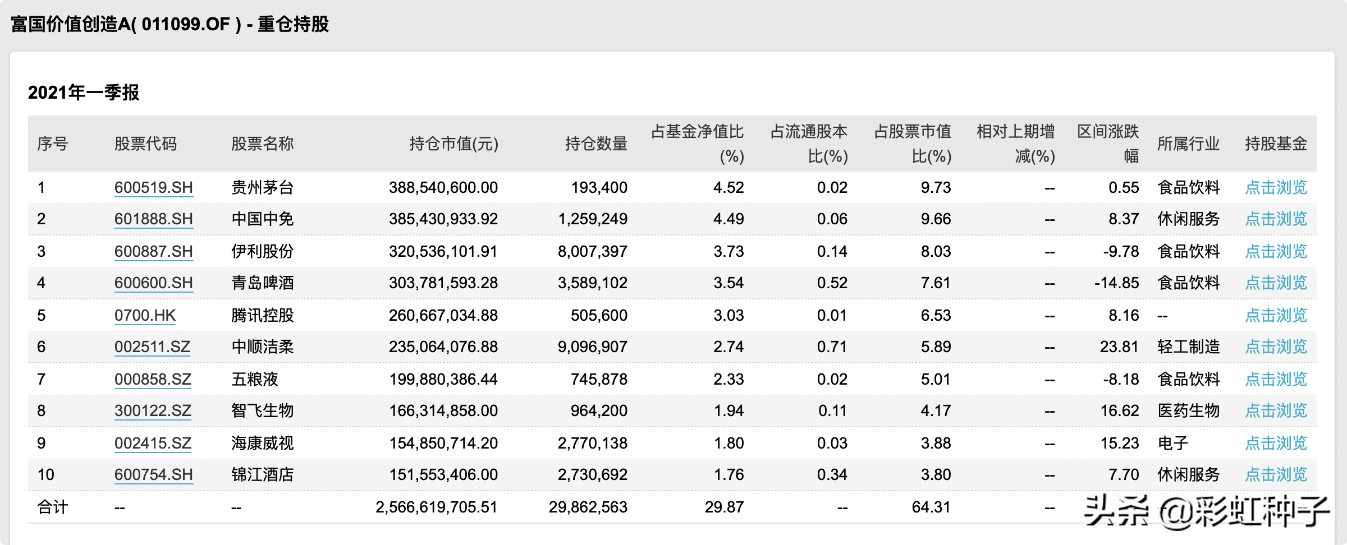This screenshot has height=545, width=1347.
Task: Click the 区间涨跌幅 column header
Action: pos(1108,144)
